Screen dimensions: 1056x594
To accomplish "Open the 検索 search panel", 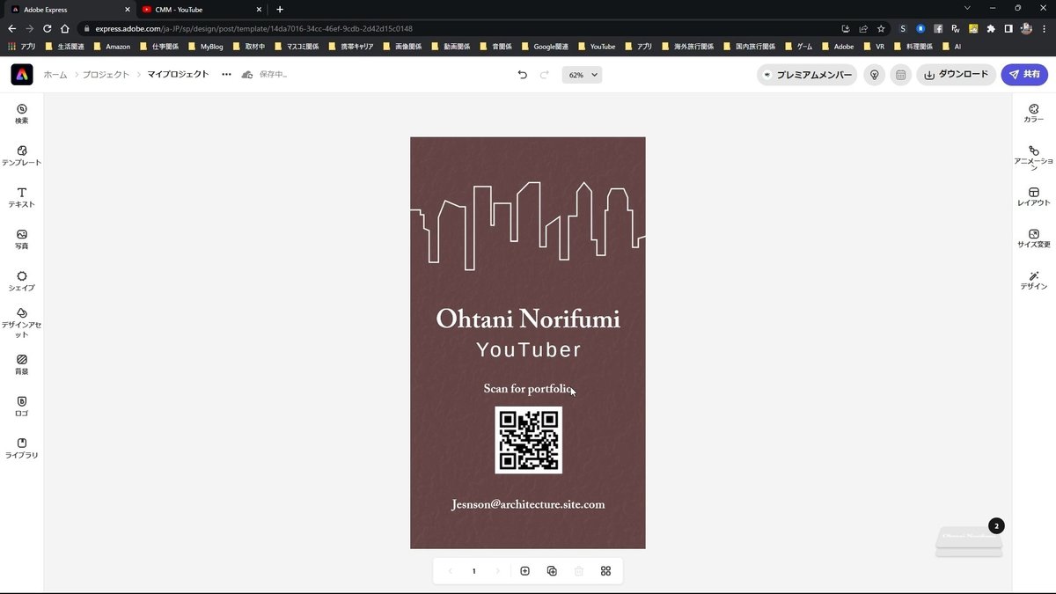I will point(22,113).
